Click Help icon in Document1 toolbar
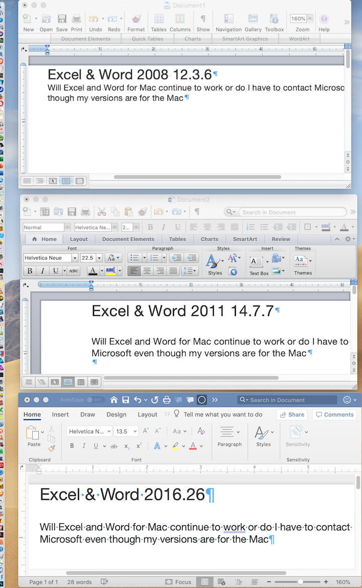 tap(324, 19)
